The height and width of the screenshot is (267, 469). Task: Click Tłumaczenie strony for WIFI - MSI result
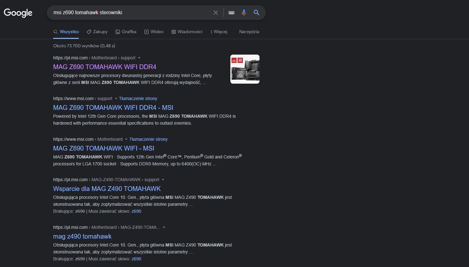click(x=148, y=139)
